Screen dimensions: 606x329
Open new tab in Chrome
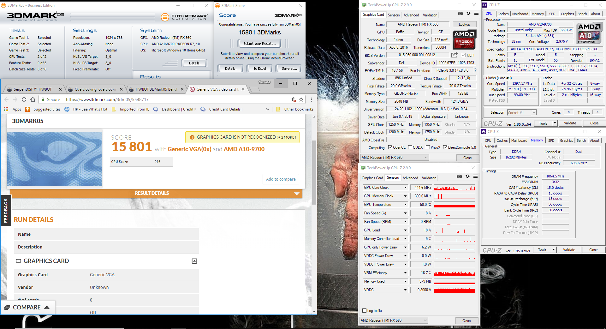(254, 90)
